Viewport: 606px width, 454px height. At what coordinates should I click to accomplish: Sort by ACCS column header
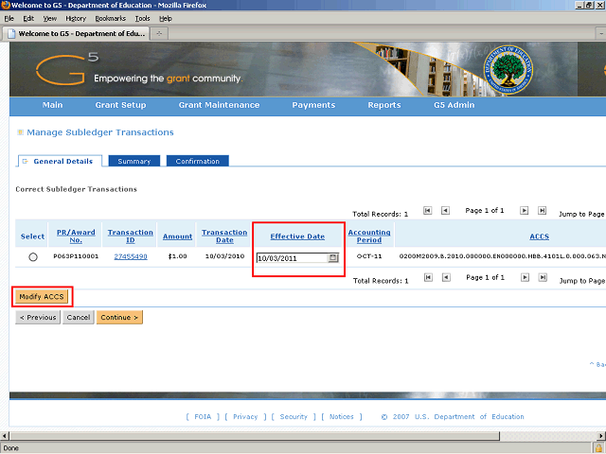(539, 236)
